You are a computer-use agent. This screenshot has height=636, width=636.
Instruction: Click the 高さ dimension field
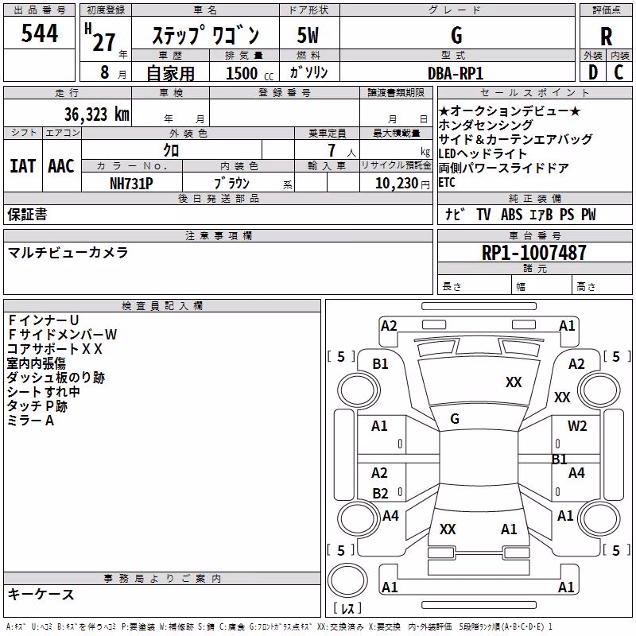[x=603, y=286]
